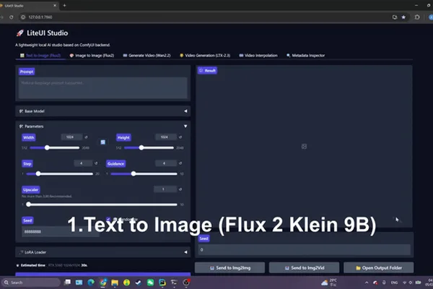The width and height of the screenshot is (433, 289).
Task: Click the Guidance number input field
Action: point(166,163)
